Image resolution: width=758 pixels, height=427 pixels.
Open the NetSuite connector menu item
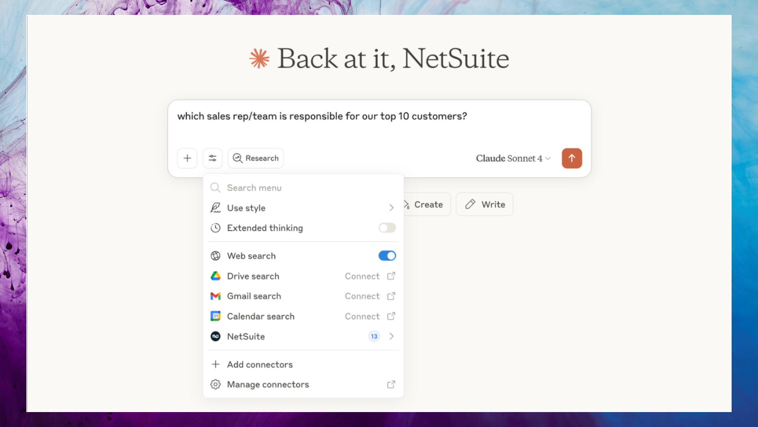[303, 336]
